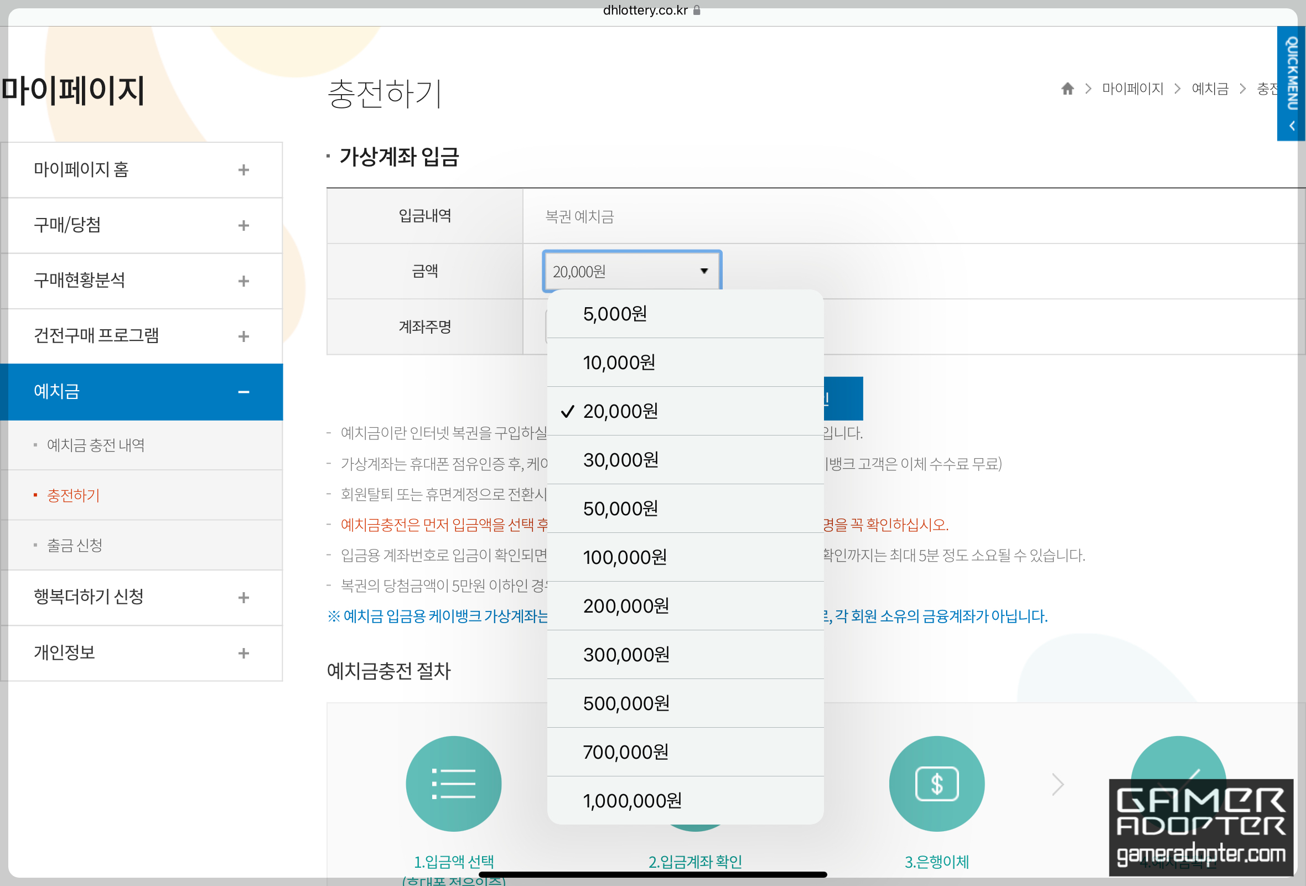Expand 행복더하기 신청 plus icon
The width and height of the screenshot is (1306, 886).
(x=243, y=597)
